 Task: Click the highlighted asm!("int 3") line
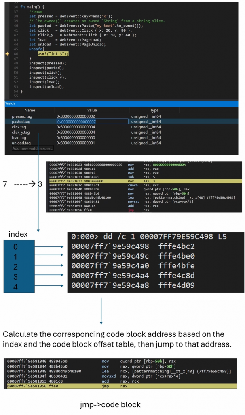pos(54,53)
